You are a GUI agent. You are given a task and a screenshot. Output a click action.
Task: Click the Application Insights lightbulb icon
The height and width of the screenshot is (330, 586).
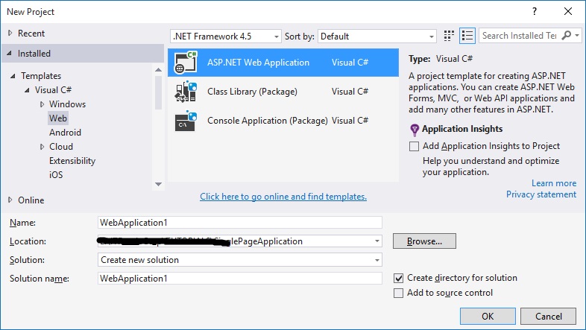point(415,130)
